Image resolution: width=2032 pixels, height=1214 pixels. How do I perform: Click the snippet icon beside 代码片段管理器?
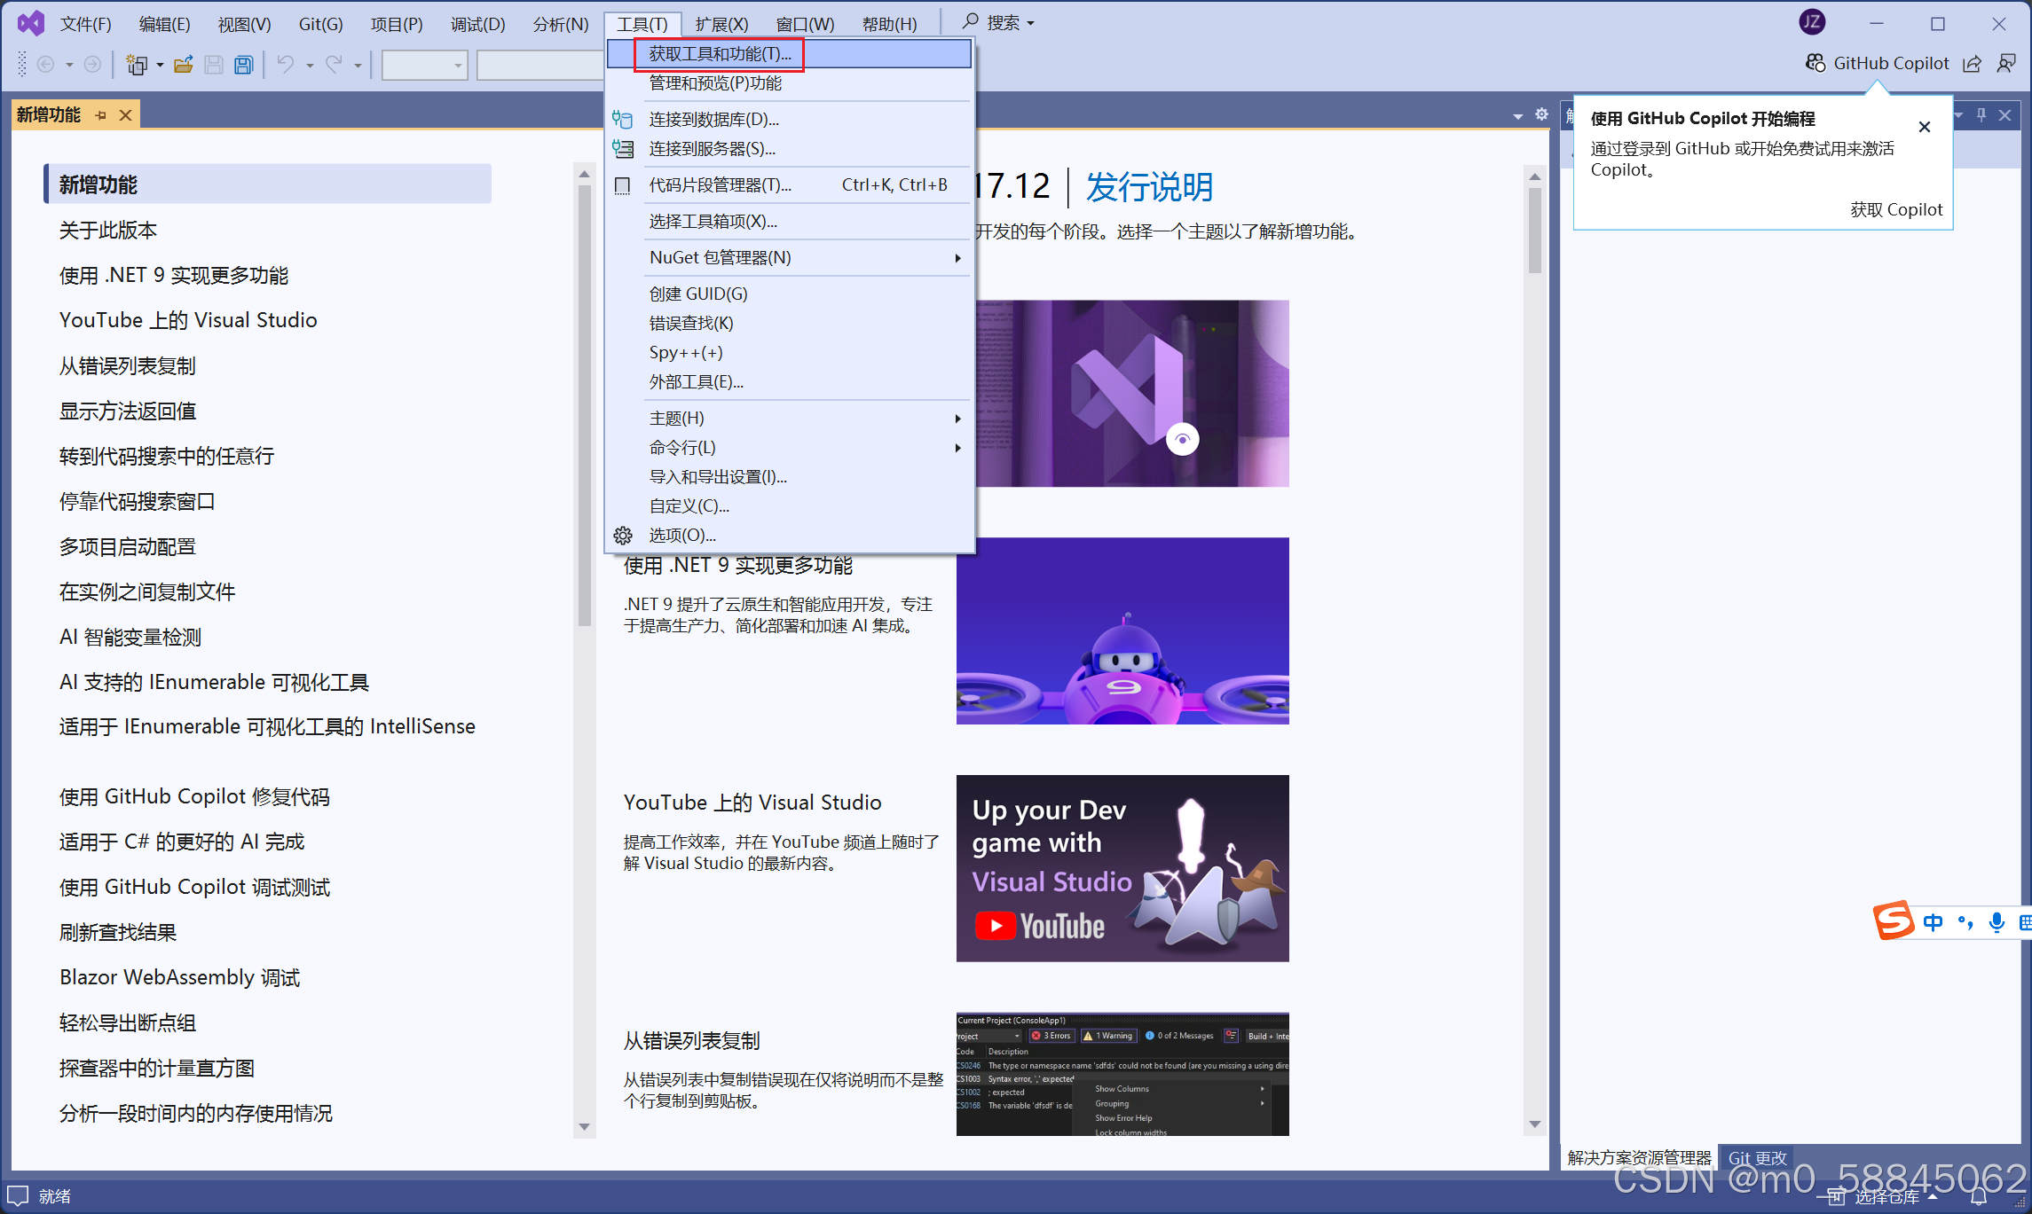[623, 185]
